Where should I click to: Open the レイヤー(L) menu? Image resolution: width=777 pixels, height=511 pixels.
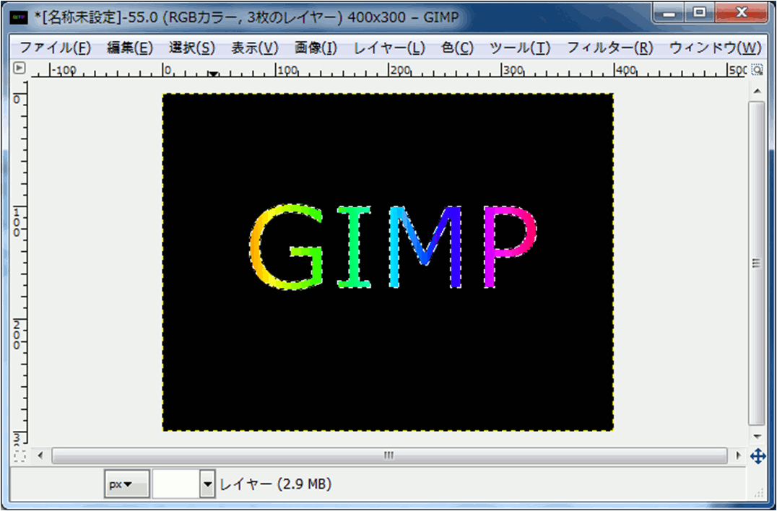(389, 48)
